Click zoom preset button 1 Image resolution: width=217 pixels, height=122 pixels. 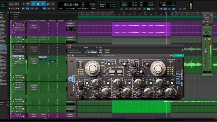tap(10, 8)
